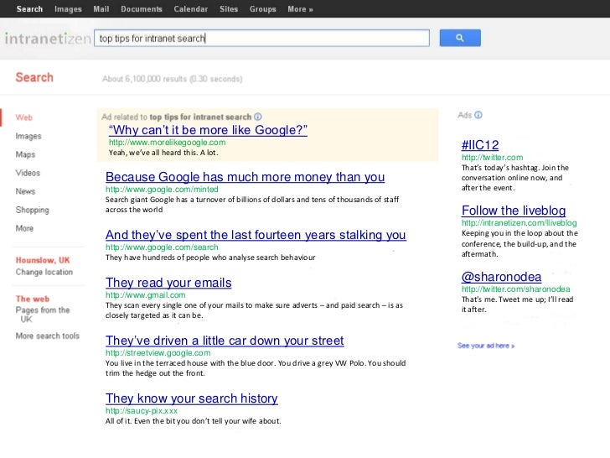Open Documents in the top bar
Image resolution: width=610 pixels, height=458 pixels.
142,9
